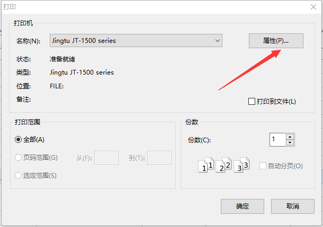The width and height of the screenshot is (323, 227).
Task: Close the 打印 dialog window
Action: pos(312,6)
